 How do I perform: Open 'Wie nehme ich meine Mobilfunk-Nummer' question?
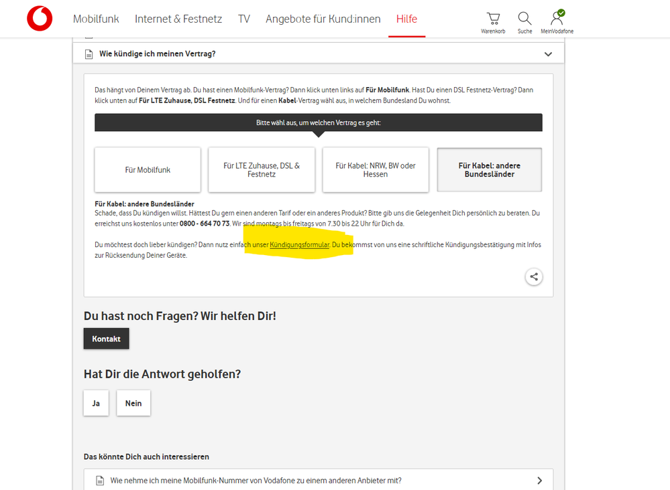(319, 481)
